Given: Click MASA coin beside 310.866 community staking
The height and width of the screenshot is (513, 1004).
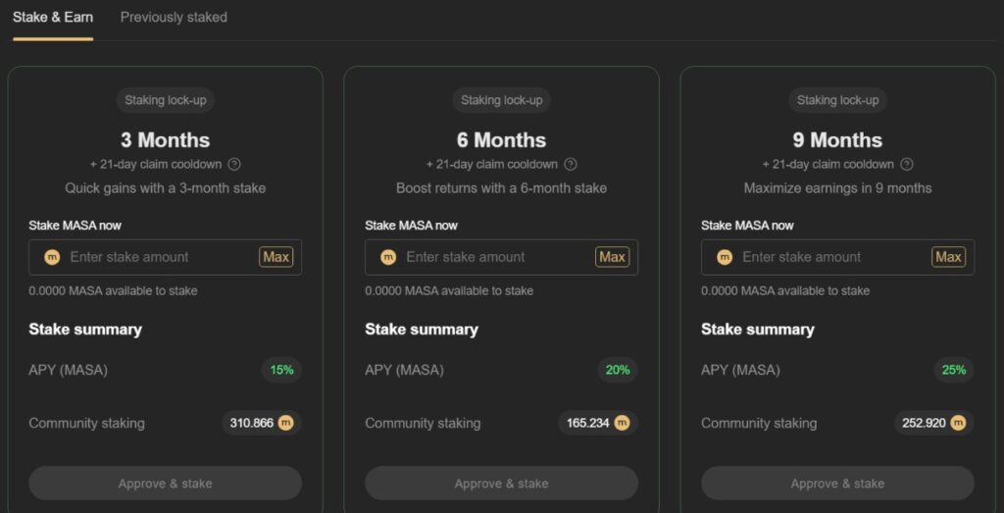Looking at the screenshot, I should tap(285, 424).
